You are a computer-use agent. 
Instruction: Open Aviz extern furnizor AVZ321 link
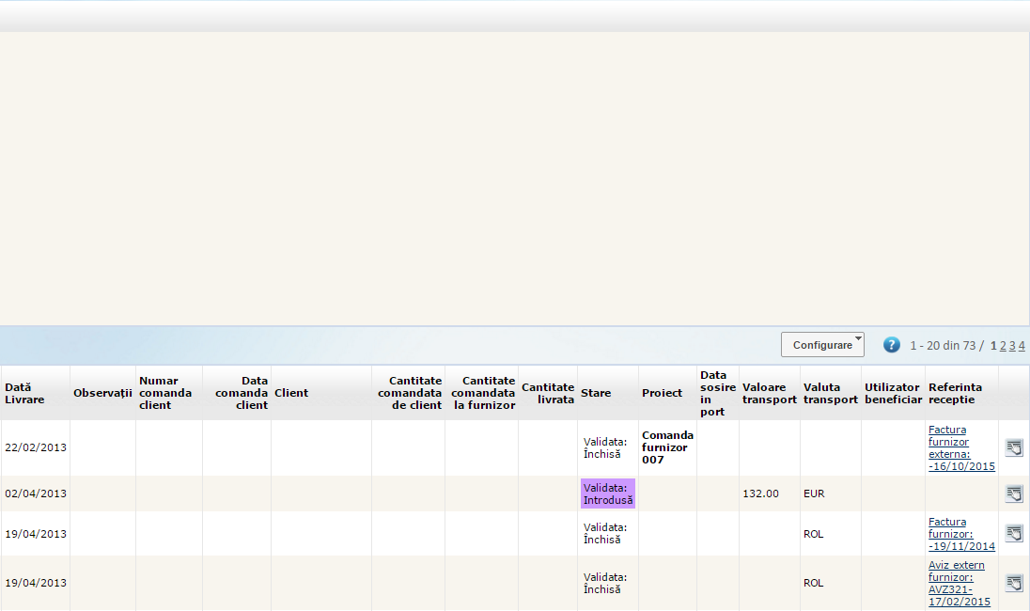click(959, 583)
